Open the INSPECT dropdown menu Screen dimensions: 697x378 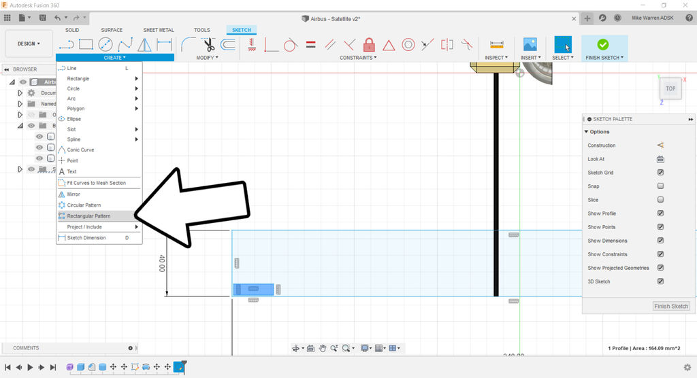[x=496, y=58]
